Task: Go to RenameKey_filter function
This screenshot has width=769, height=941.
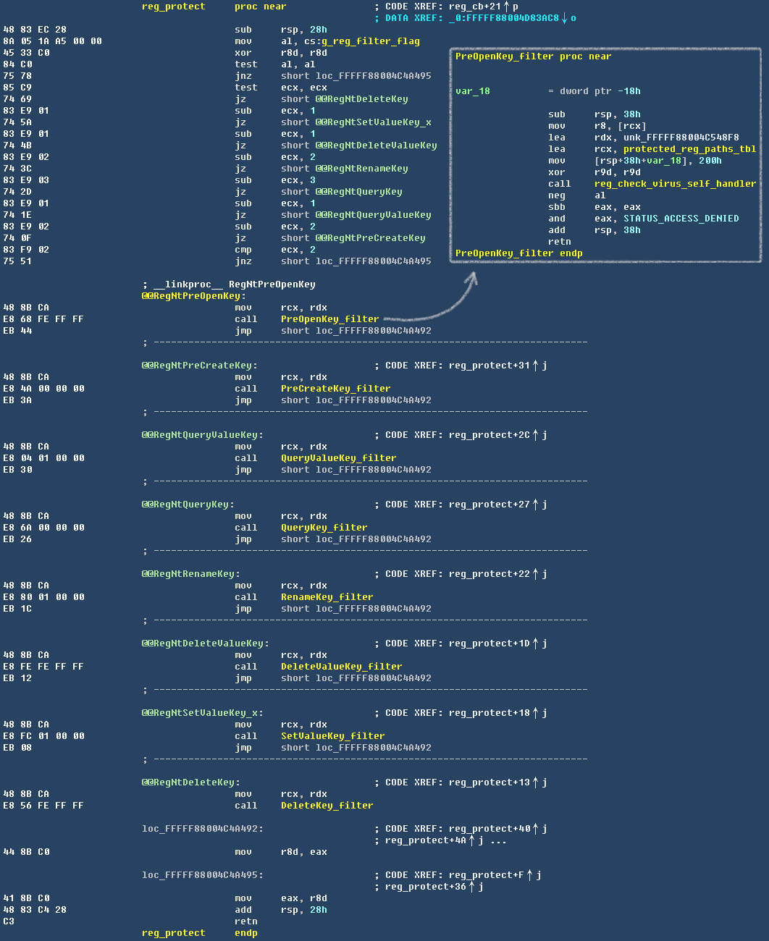Action: click(x=327, y=597)
